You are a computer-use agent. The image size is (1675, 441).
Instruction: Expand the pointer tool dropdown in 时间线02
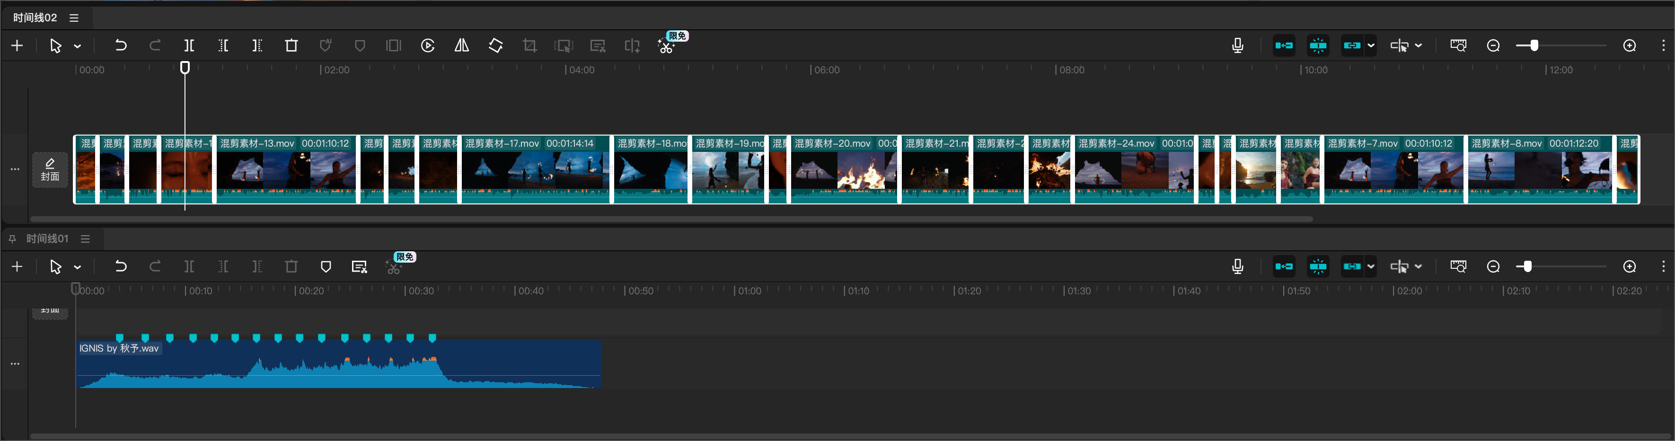pos(78,46)
